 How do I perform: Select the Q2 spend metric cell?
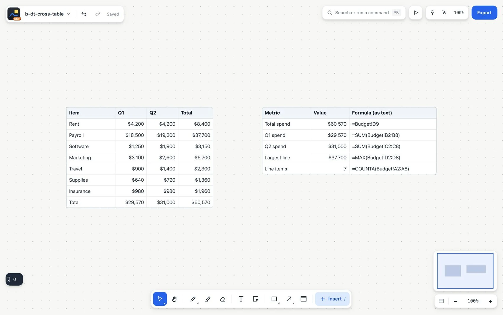coord(286,146)
